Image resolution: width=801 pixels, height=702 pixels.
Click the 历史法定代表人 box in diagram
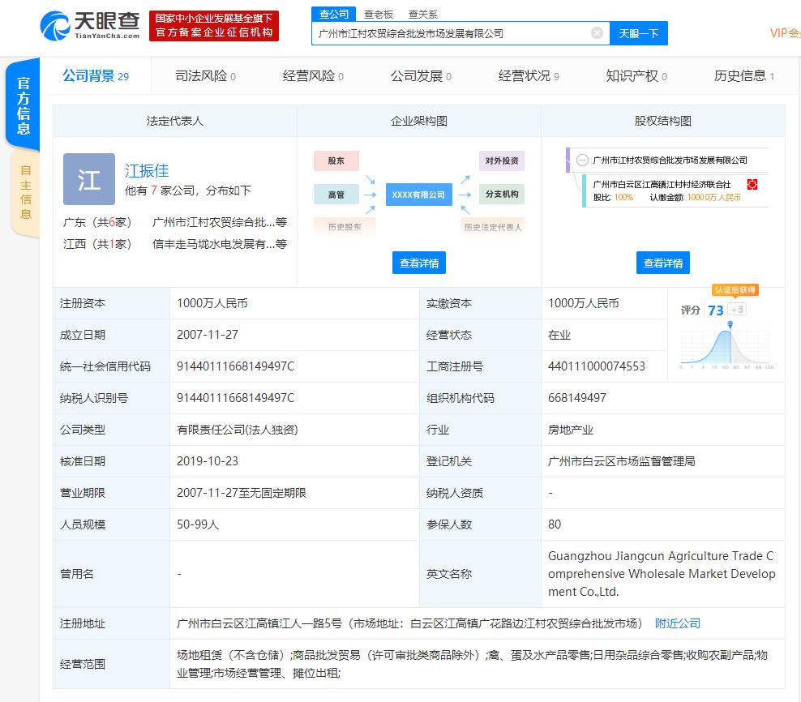pyautogui.click(x=493, y=227)
